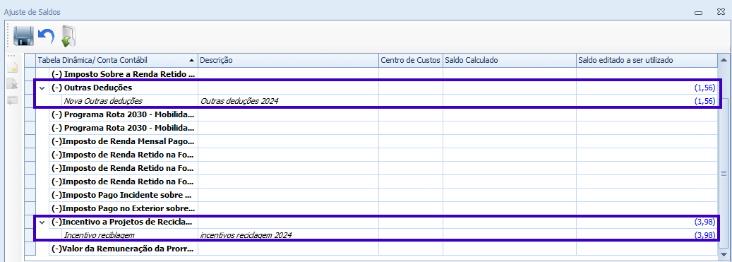Click the Saldo editado a ser utilizado header
This screenshot has height=262, width=732.
(x=647, y=61)
